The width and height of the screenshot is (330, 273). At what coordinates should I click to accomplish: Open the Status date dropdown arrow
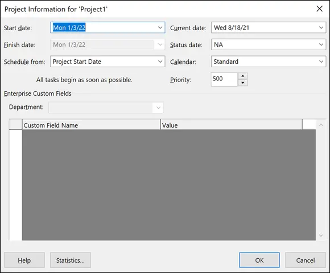point(321,44)
